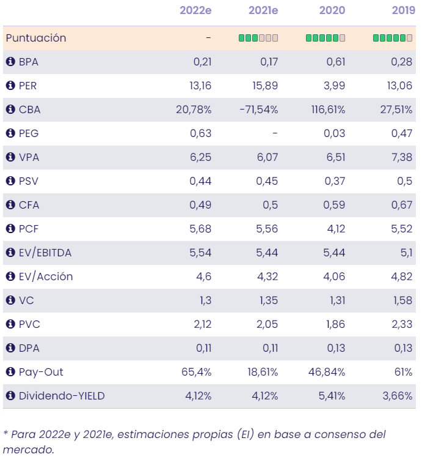
Task: Select the info icon next to VPA
Action: pos(10,157)
